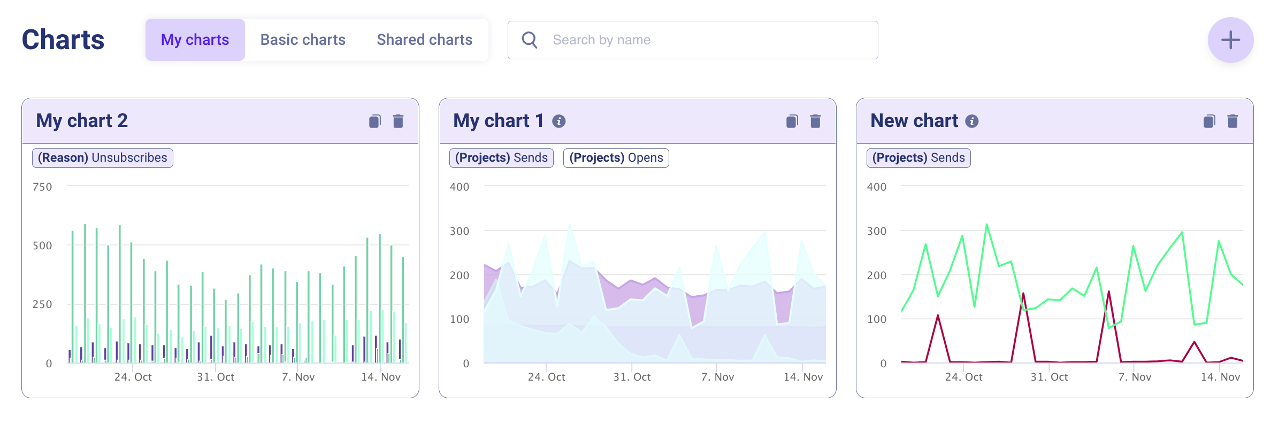This screenshot has width=1271, height=426.
Task: Toggle the (Projects) Opens series tag
Action: [616, 158]
